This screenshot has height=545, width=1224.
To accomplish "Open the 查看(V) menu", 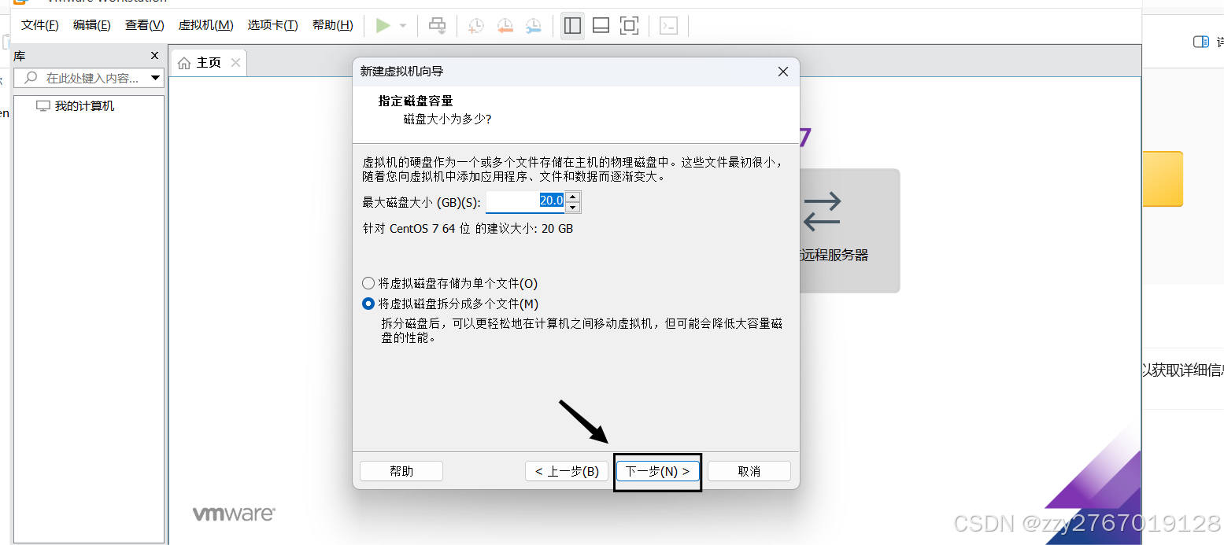I will pos(144,25).
